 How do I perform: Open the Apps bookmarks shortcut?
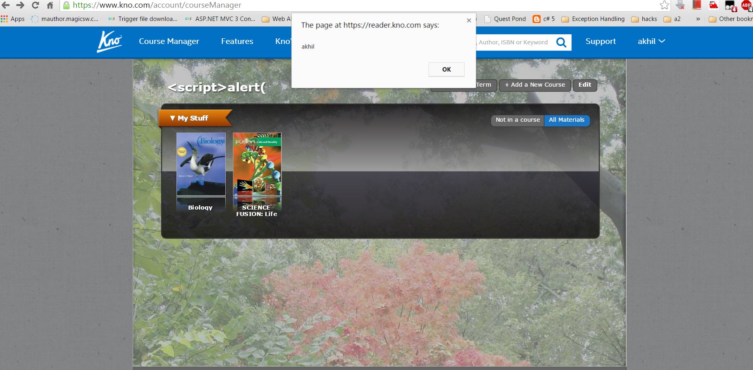tap(13, 19)
